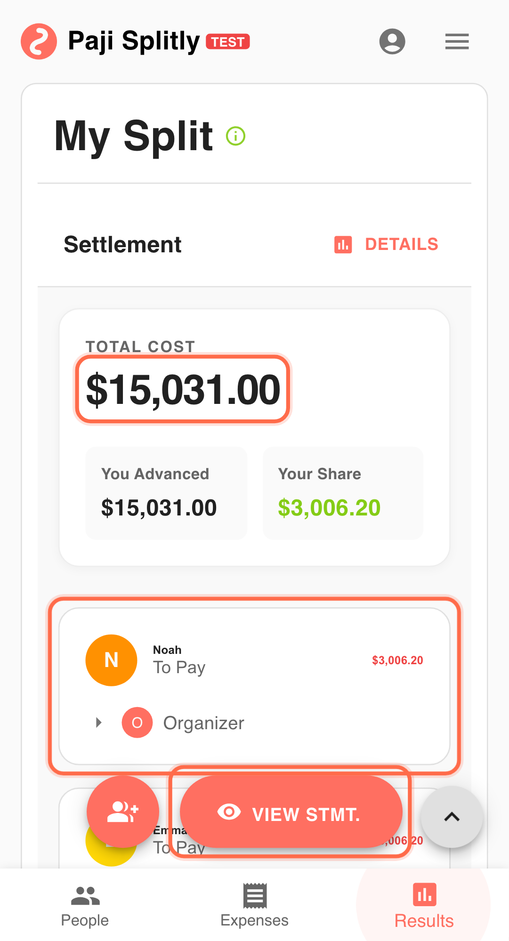Switch to the People tab
The height and width of the screenshot is (941, 509).
[x=85, y=906]
